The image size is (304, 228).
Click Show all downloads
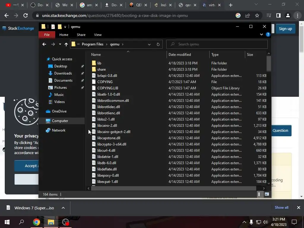coord(281,208)
